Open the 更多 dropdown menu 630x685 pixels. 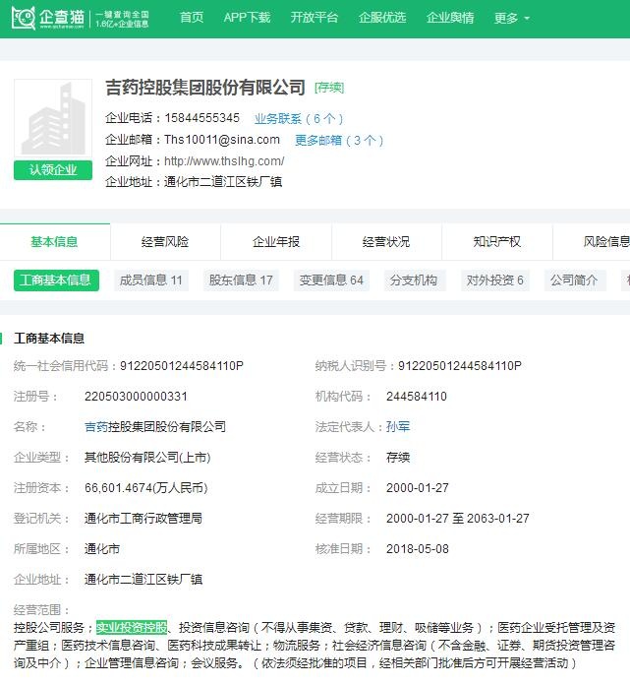tap(511, 18)
